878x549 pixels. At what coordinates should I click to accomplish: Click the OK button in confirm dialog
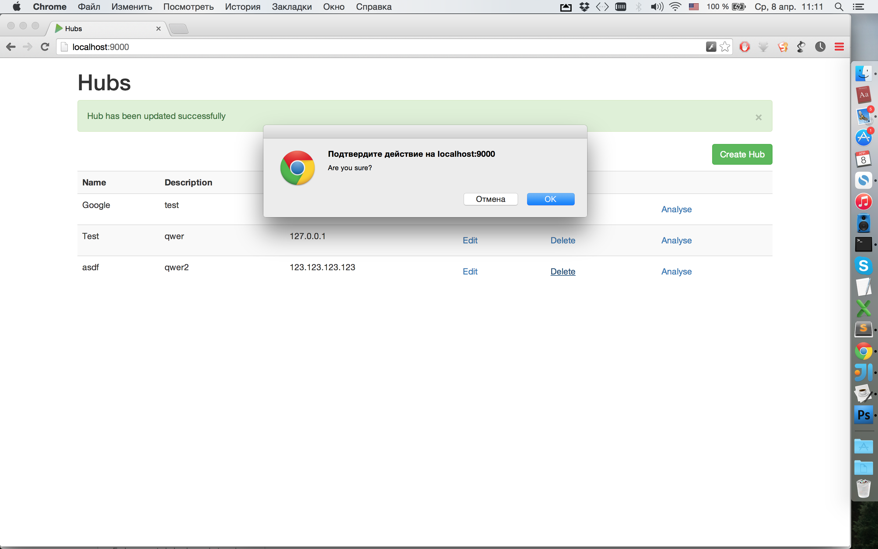550,199
